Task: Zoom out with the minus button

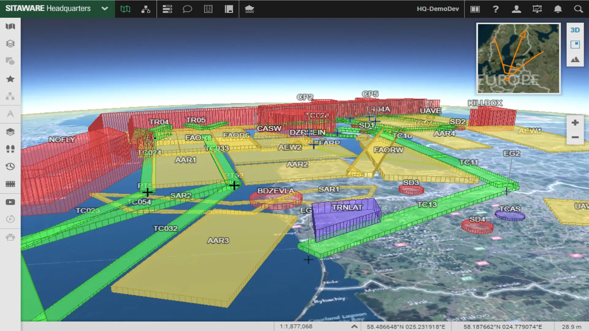Action: (575, 137)
